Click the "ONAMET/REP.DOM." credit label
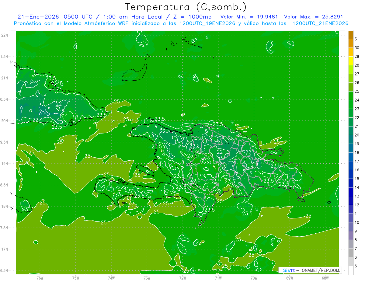Image resolution: width=365 pixels, height=282 pixels. [x=320, y=270]
